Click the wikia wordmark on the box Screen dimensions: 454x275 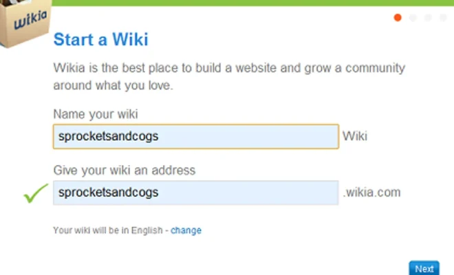tap(30, 20)
